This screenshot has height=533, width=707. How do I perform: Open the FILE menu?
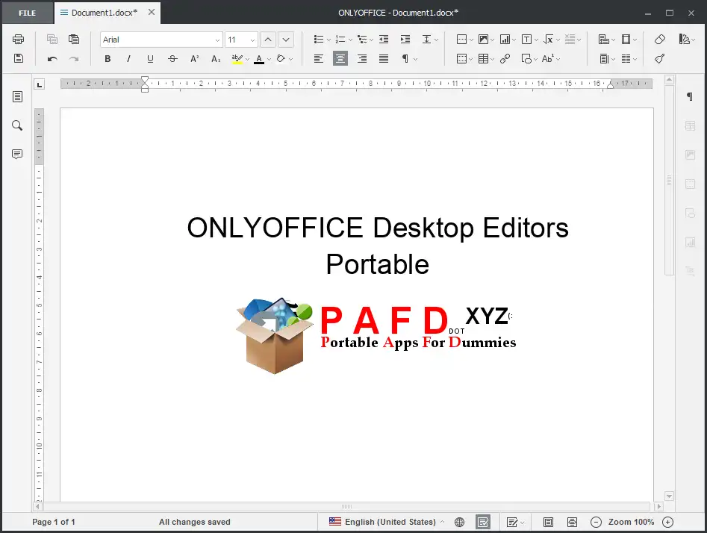(28, 13)
